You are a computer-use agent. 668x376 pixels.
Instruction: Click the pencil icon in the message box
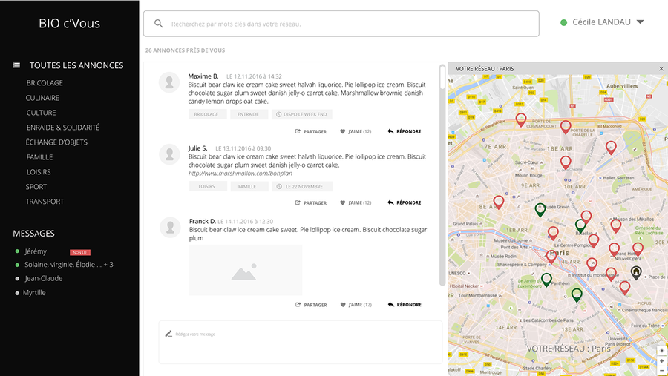[x=168, y=334]
